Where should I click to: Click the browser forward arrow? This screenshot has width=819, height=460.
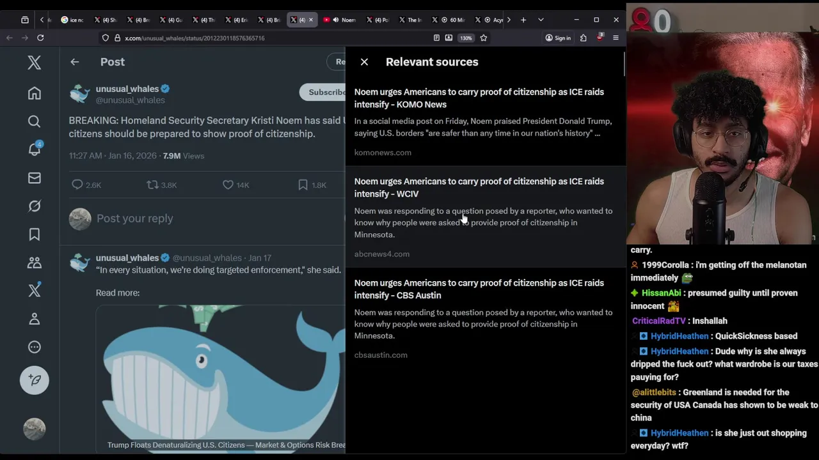pyautogui.click(x=24, y=38)
